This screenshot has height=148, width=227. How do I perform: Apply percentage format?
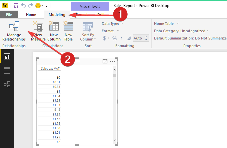pos(115,38)
